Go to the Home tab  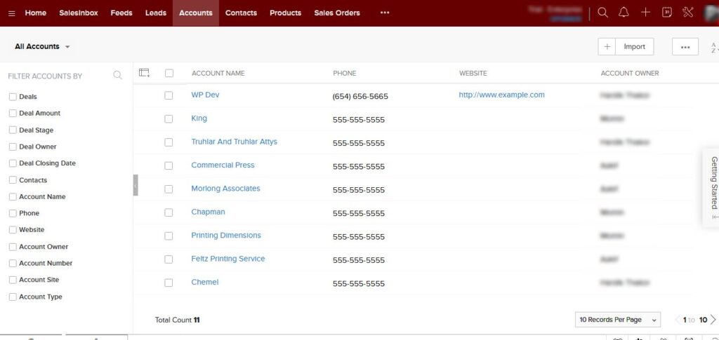(35, 13)
